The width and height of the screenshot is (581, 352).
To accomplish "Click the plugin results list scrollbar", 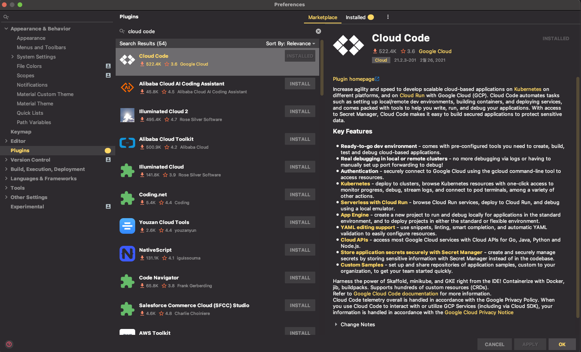I will [x=322, y=68].
